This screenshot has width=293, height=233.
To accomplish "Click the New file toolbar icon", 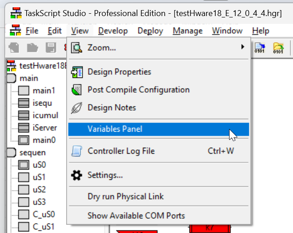I will click(14, 48).
